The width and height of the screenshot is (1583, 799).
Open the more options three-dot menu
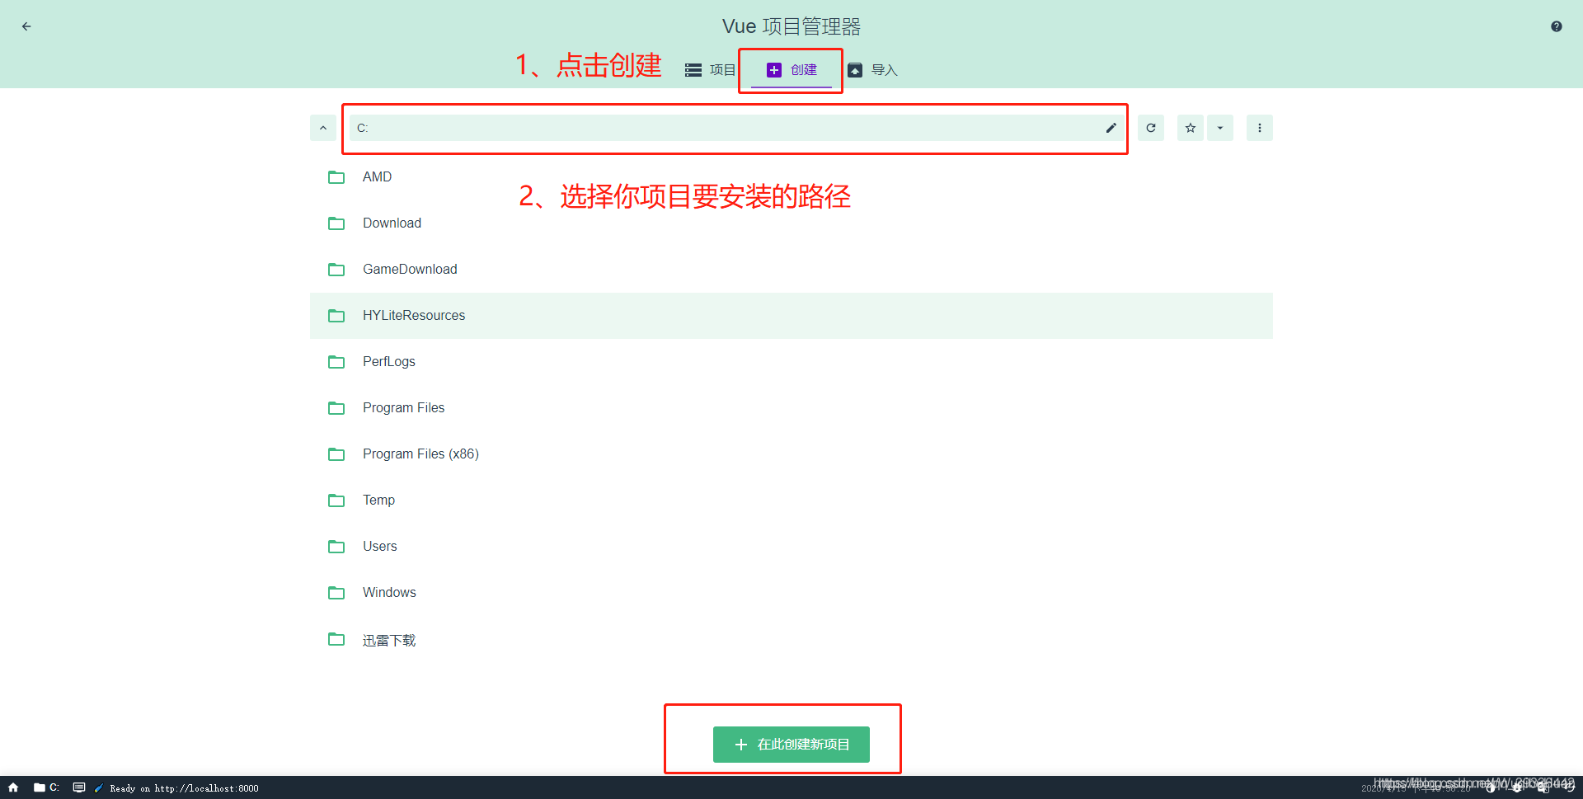point(1259,128)
